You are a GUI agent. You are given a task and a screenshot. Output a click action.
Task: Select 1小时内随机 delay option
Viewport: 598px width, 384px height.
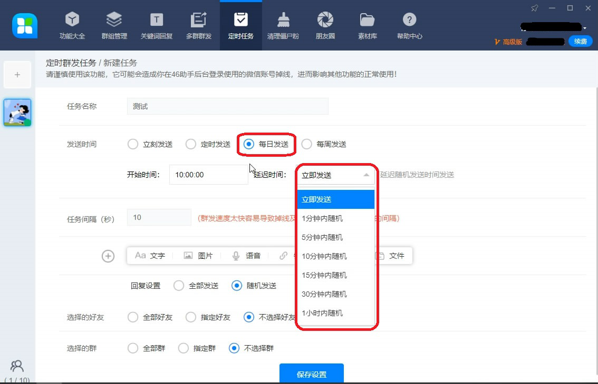323,313
